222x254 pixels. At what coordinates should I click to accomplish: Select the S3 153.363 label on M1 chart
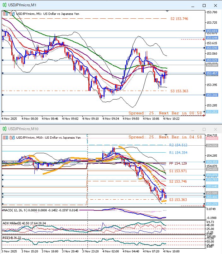click(179, 91)
